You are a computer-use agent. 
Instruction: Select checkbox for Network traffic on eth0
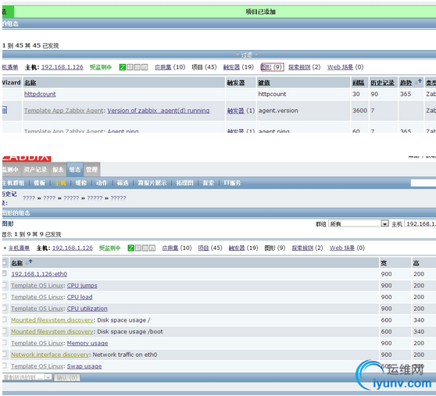point(5,355)
